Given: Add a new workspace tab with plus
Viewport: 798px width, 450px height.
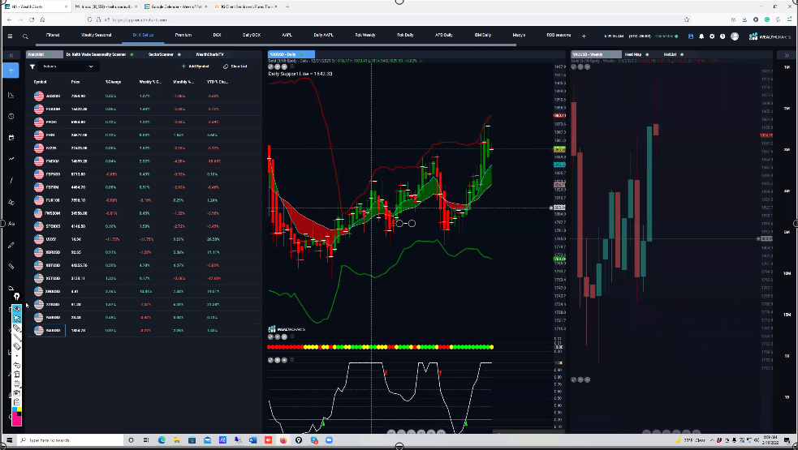Looking at the screenshot, I should tap(584, 36).
